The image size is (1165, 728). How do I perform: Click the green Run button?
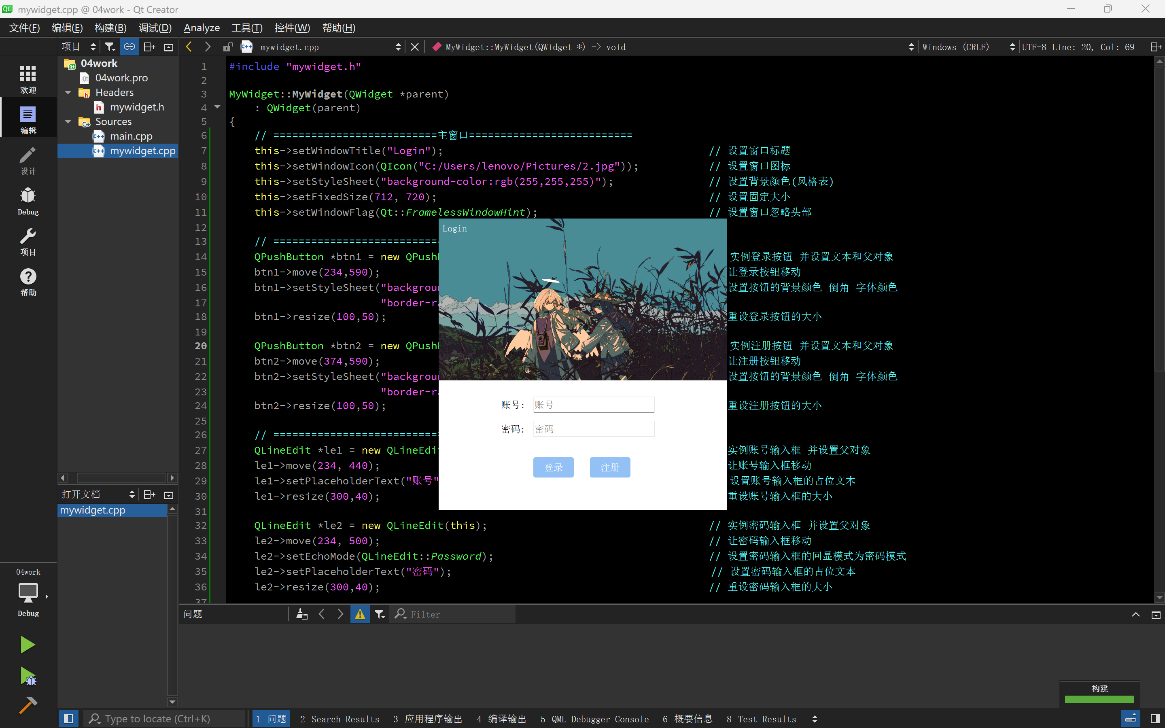28,645
